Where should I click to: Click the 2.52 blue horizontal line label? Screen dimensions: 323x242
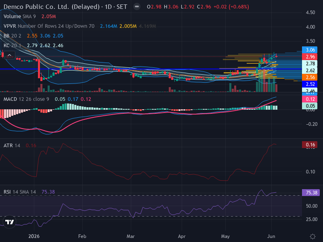pyautogui.click(x=310, y=84)
